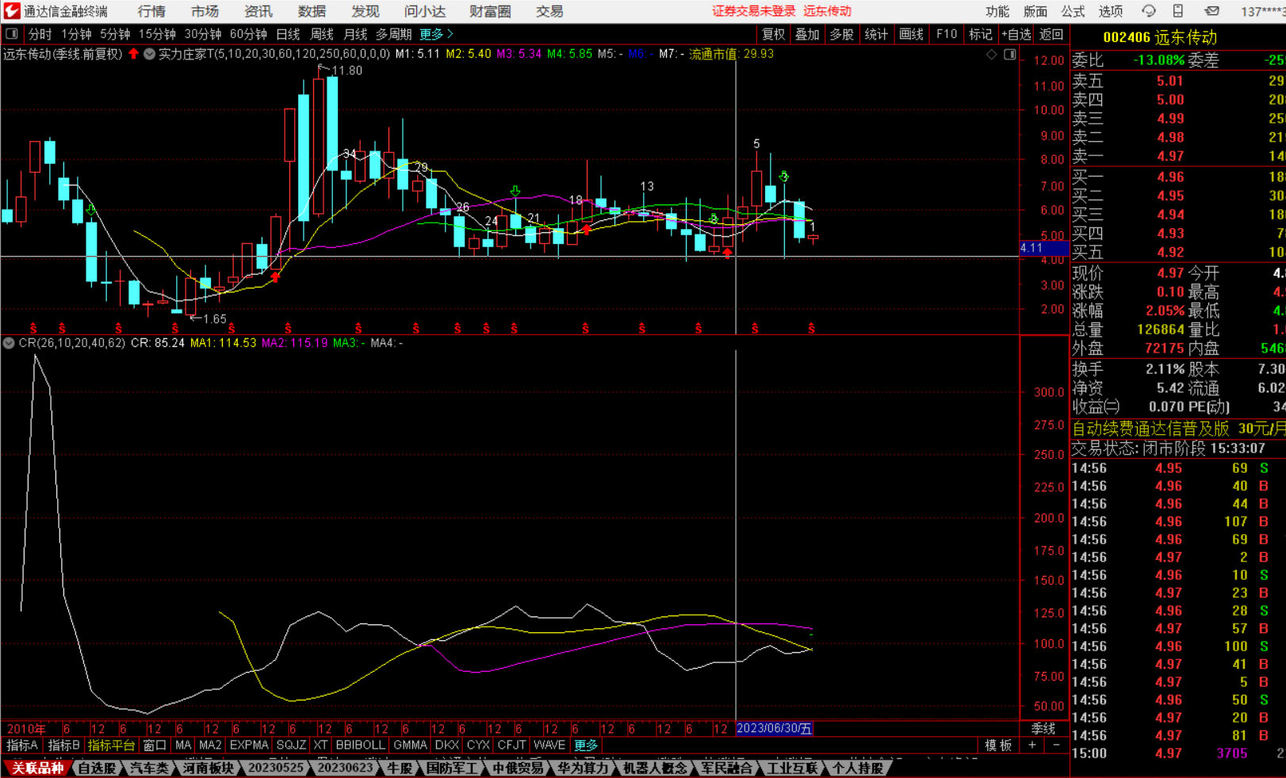Click the Tongdaxin red logo icon
1286x778 pixels.
[x=11, y=11]
